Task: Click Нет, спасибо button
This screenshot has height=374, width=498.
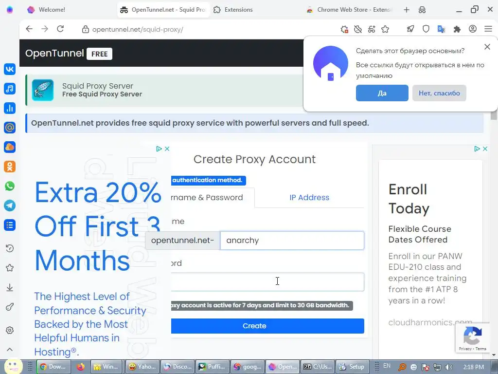Action: [x=439, y=93]
